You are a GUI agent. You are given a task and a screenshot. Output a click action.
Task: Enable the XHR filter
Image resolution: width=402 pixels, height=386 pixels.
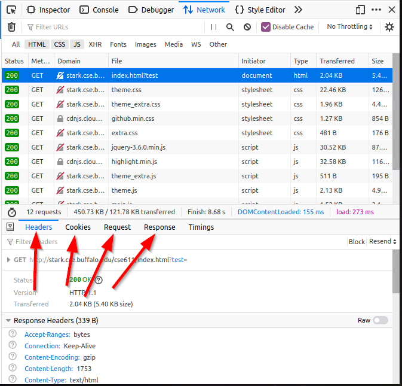[95, 44]
